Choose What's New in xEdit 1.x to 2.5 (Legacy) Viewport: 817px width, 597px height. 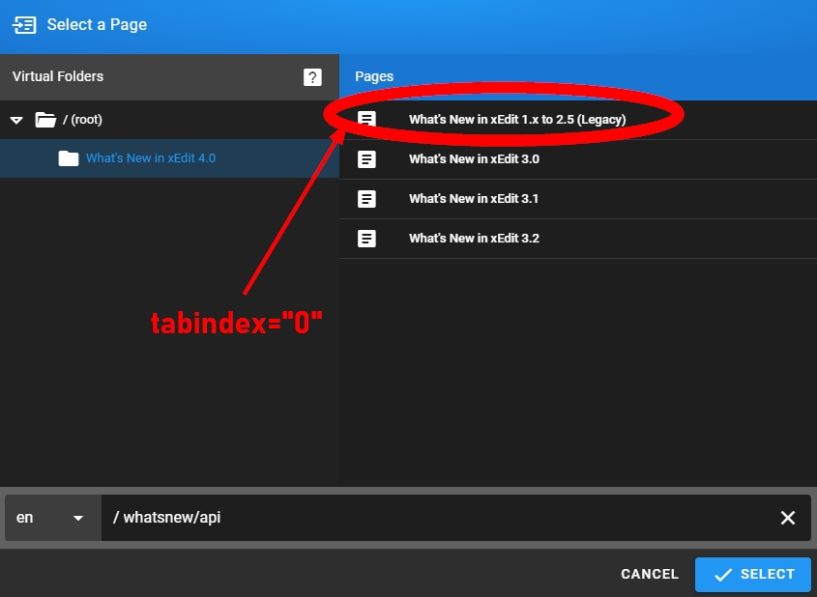(578, 120)
